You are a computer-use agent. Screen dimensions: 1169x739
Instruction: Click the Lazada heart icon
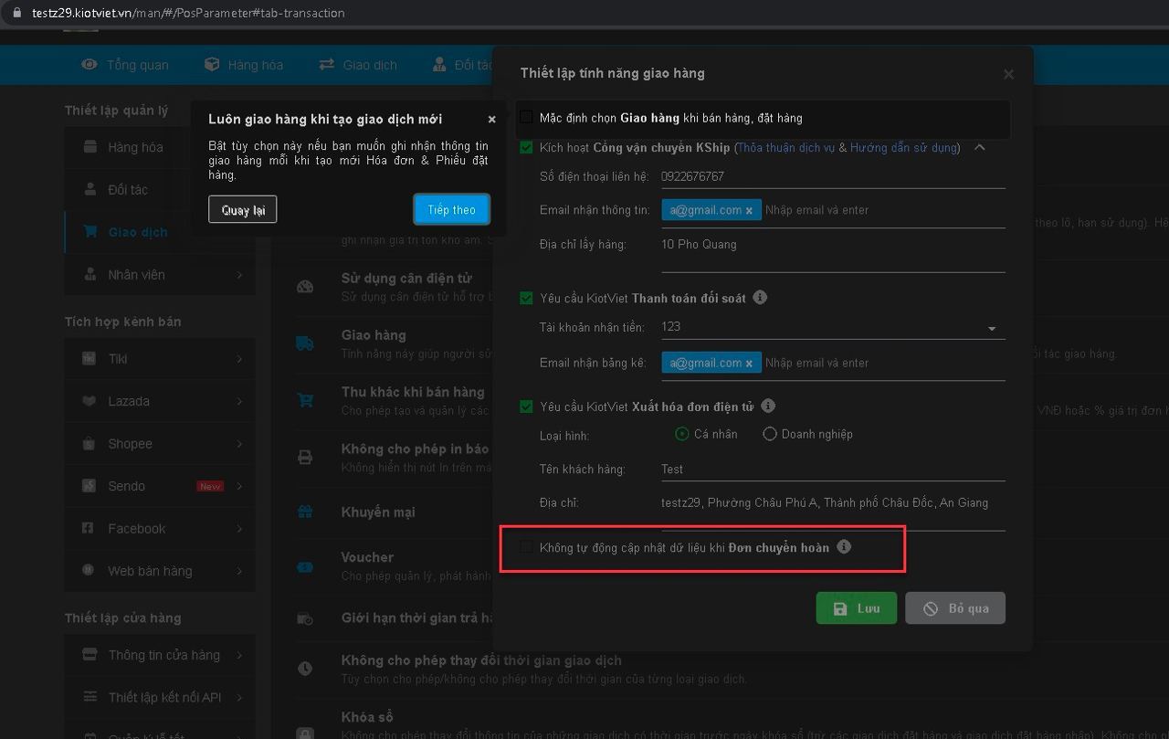click(x=89, y=401)
